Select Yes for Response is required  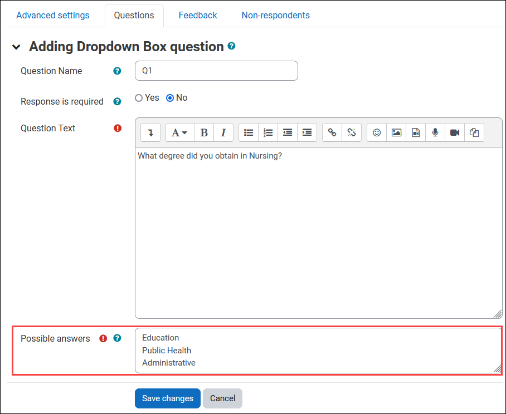[x=139, y=97]
